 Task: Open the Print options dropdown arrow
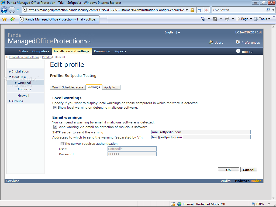233,19
